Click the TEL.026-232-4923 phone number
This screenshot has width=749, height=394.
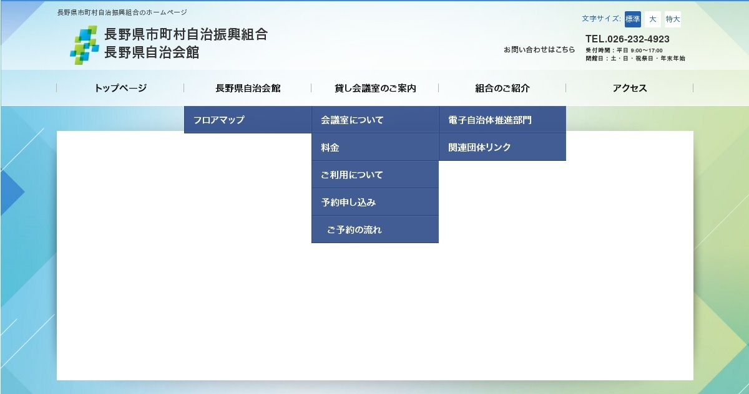pyautogui.click(x=627, y=39)
